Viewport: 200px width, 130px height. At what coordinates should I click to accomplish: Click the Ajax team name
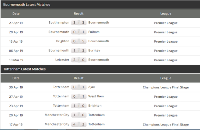tap(91, 87)
